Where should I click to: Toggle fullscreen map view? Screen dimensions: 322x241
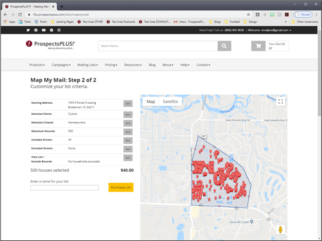(x=280, y=101)
